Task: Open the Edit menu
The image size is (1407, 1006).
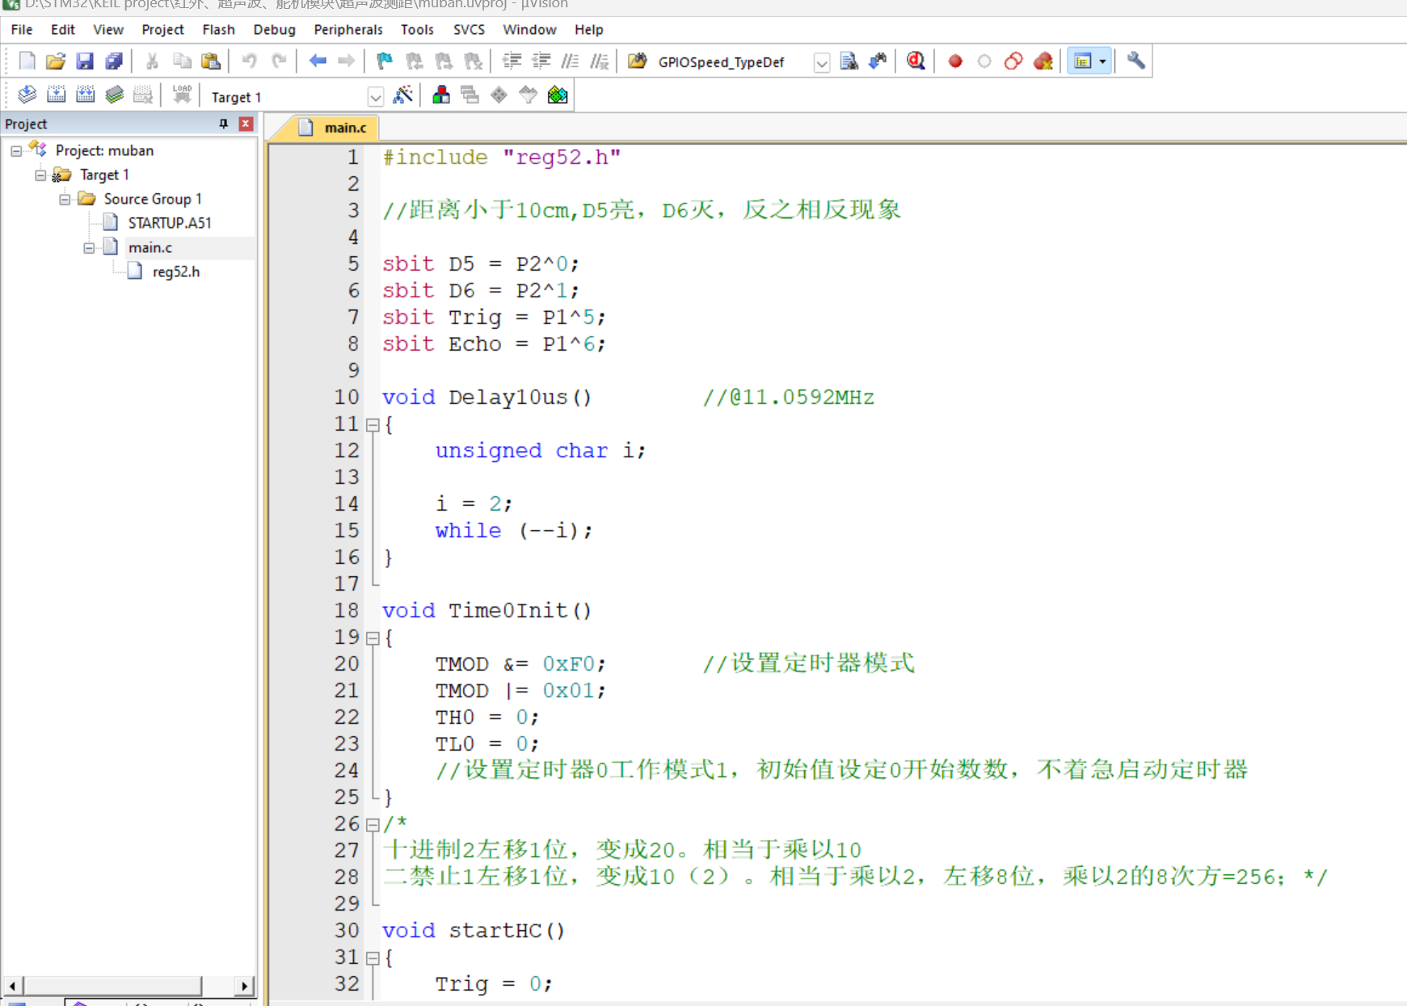Action: point(62,30)
